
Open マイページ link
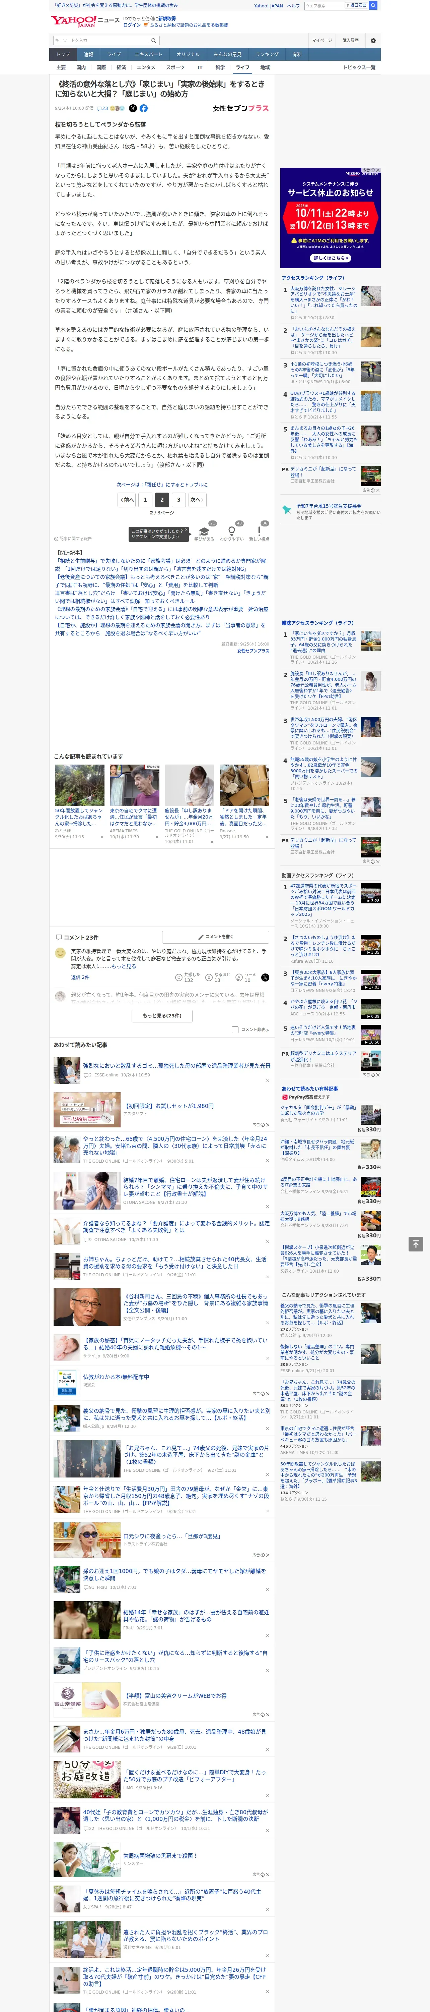tap(321, 40)
